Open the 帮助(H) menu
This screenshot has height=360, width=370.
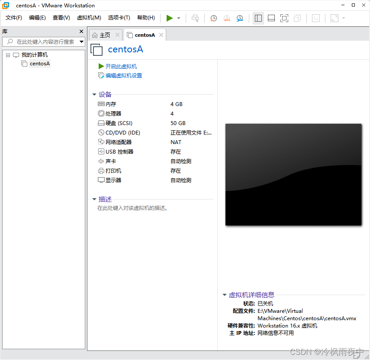[146, 18]
